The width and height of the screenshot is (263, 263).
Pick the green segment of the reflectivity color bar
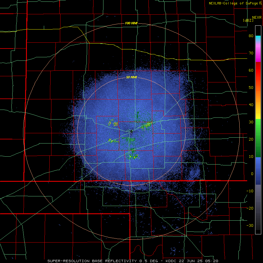tap(258, 138)
